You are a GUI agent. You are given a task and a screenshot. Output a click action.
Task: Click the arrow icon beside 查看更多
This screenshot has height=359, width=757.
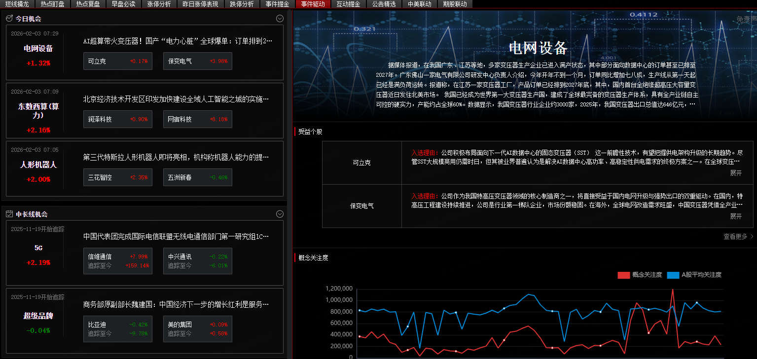[752, 237]
